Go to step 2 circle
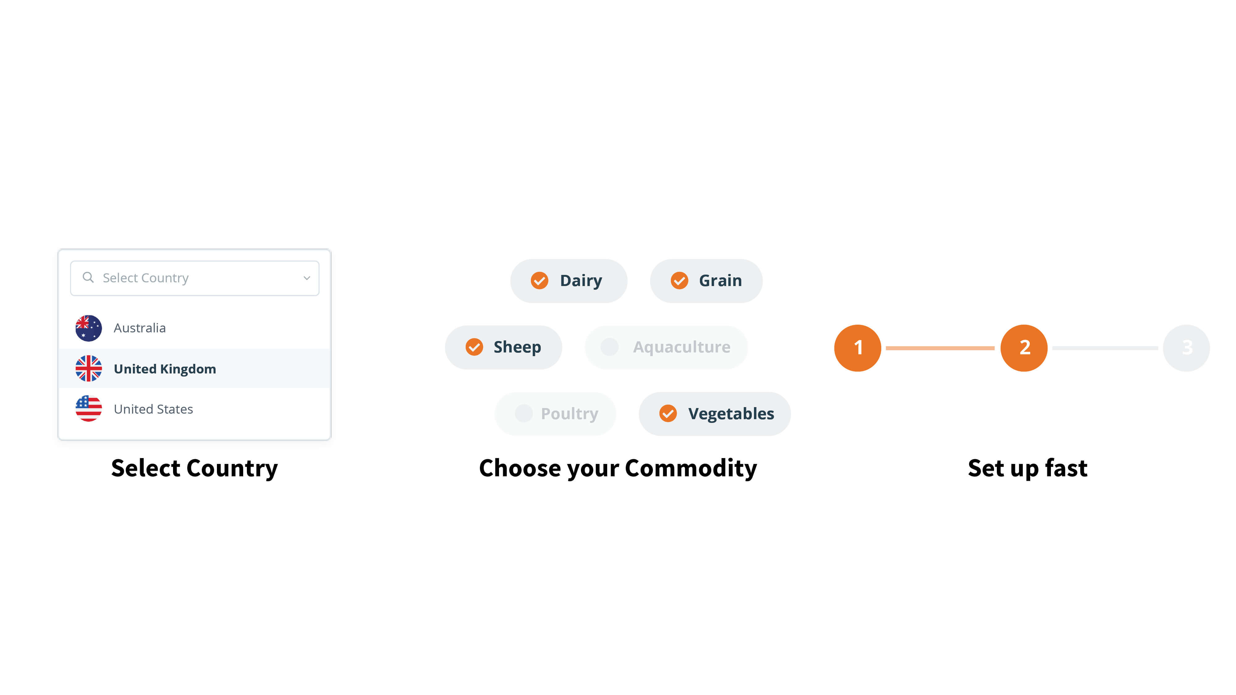The width and height of the screenshot is (1236, 695). click(x=1023, y=348)
